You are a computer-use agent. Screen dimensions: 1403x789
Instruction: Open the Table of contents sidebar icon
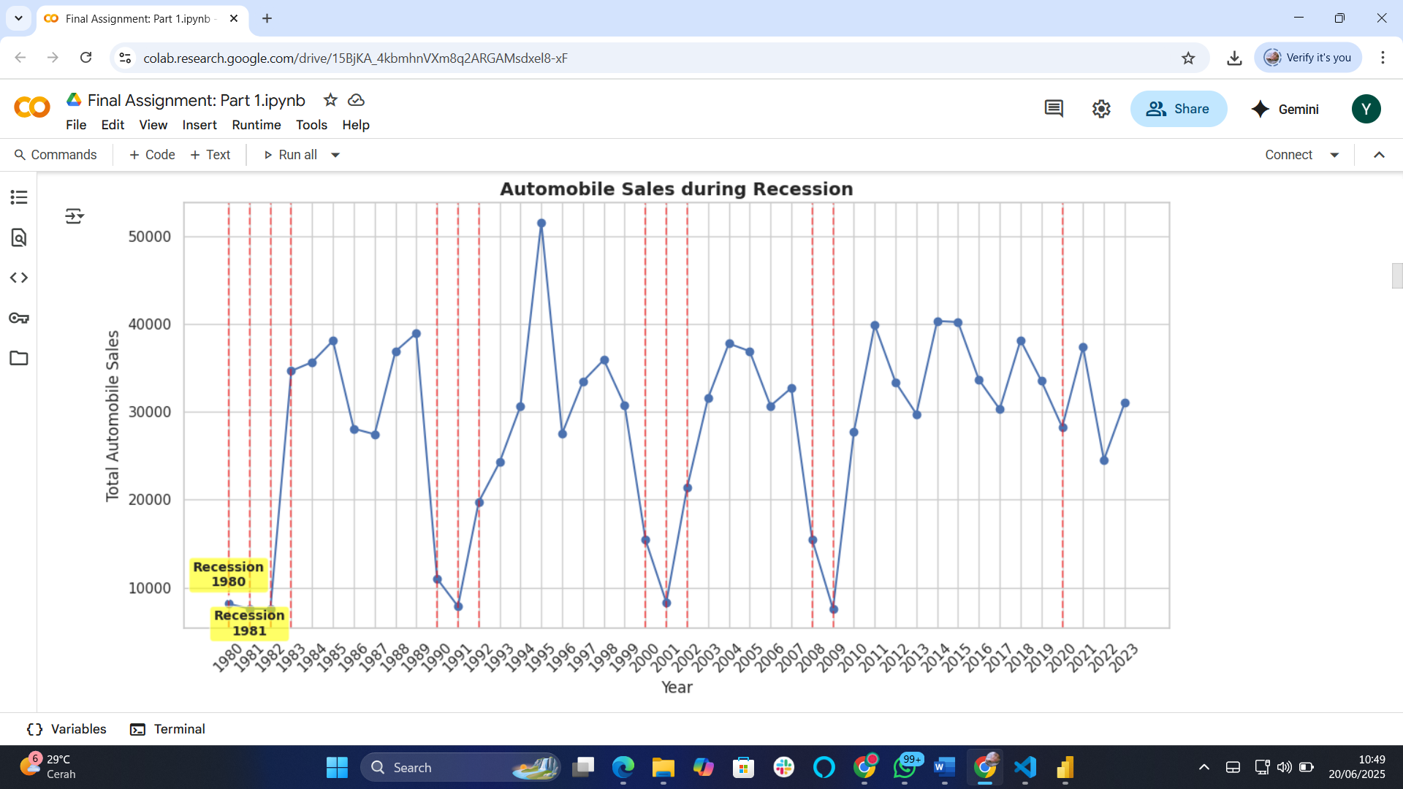(18, 197)
